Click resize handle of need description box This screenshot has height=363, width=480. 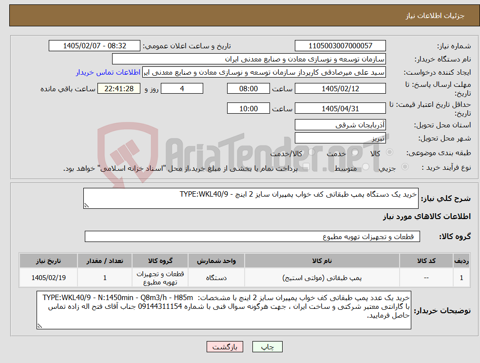pos(86,206)
